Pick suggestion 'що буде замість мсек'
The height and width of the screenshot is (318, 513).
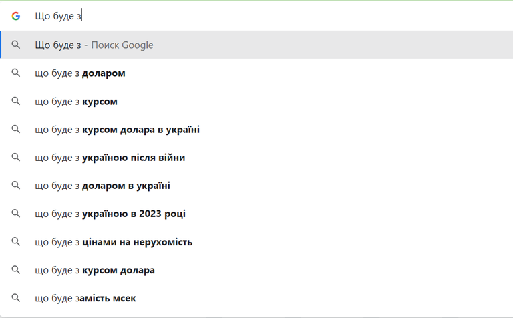256,298
